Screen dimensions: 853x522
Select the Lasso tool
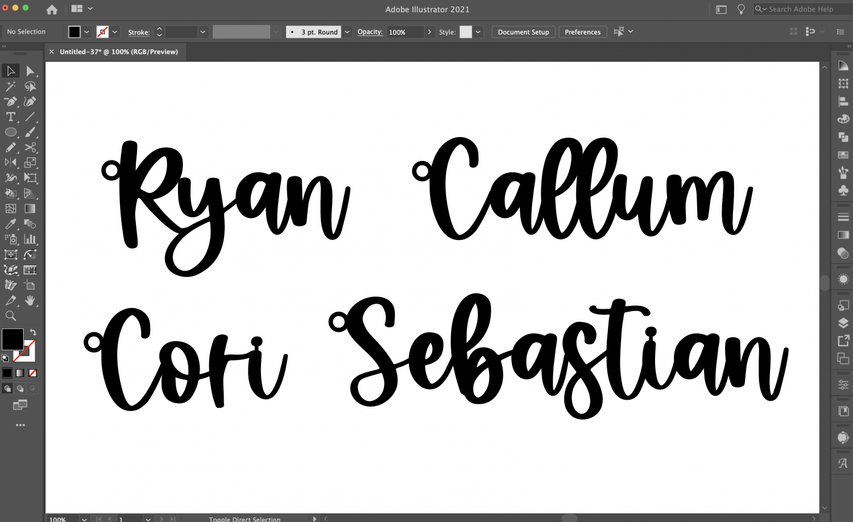pyautogui.click(x=30, y=86)
